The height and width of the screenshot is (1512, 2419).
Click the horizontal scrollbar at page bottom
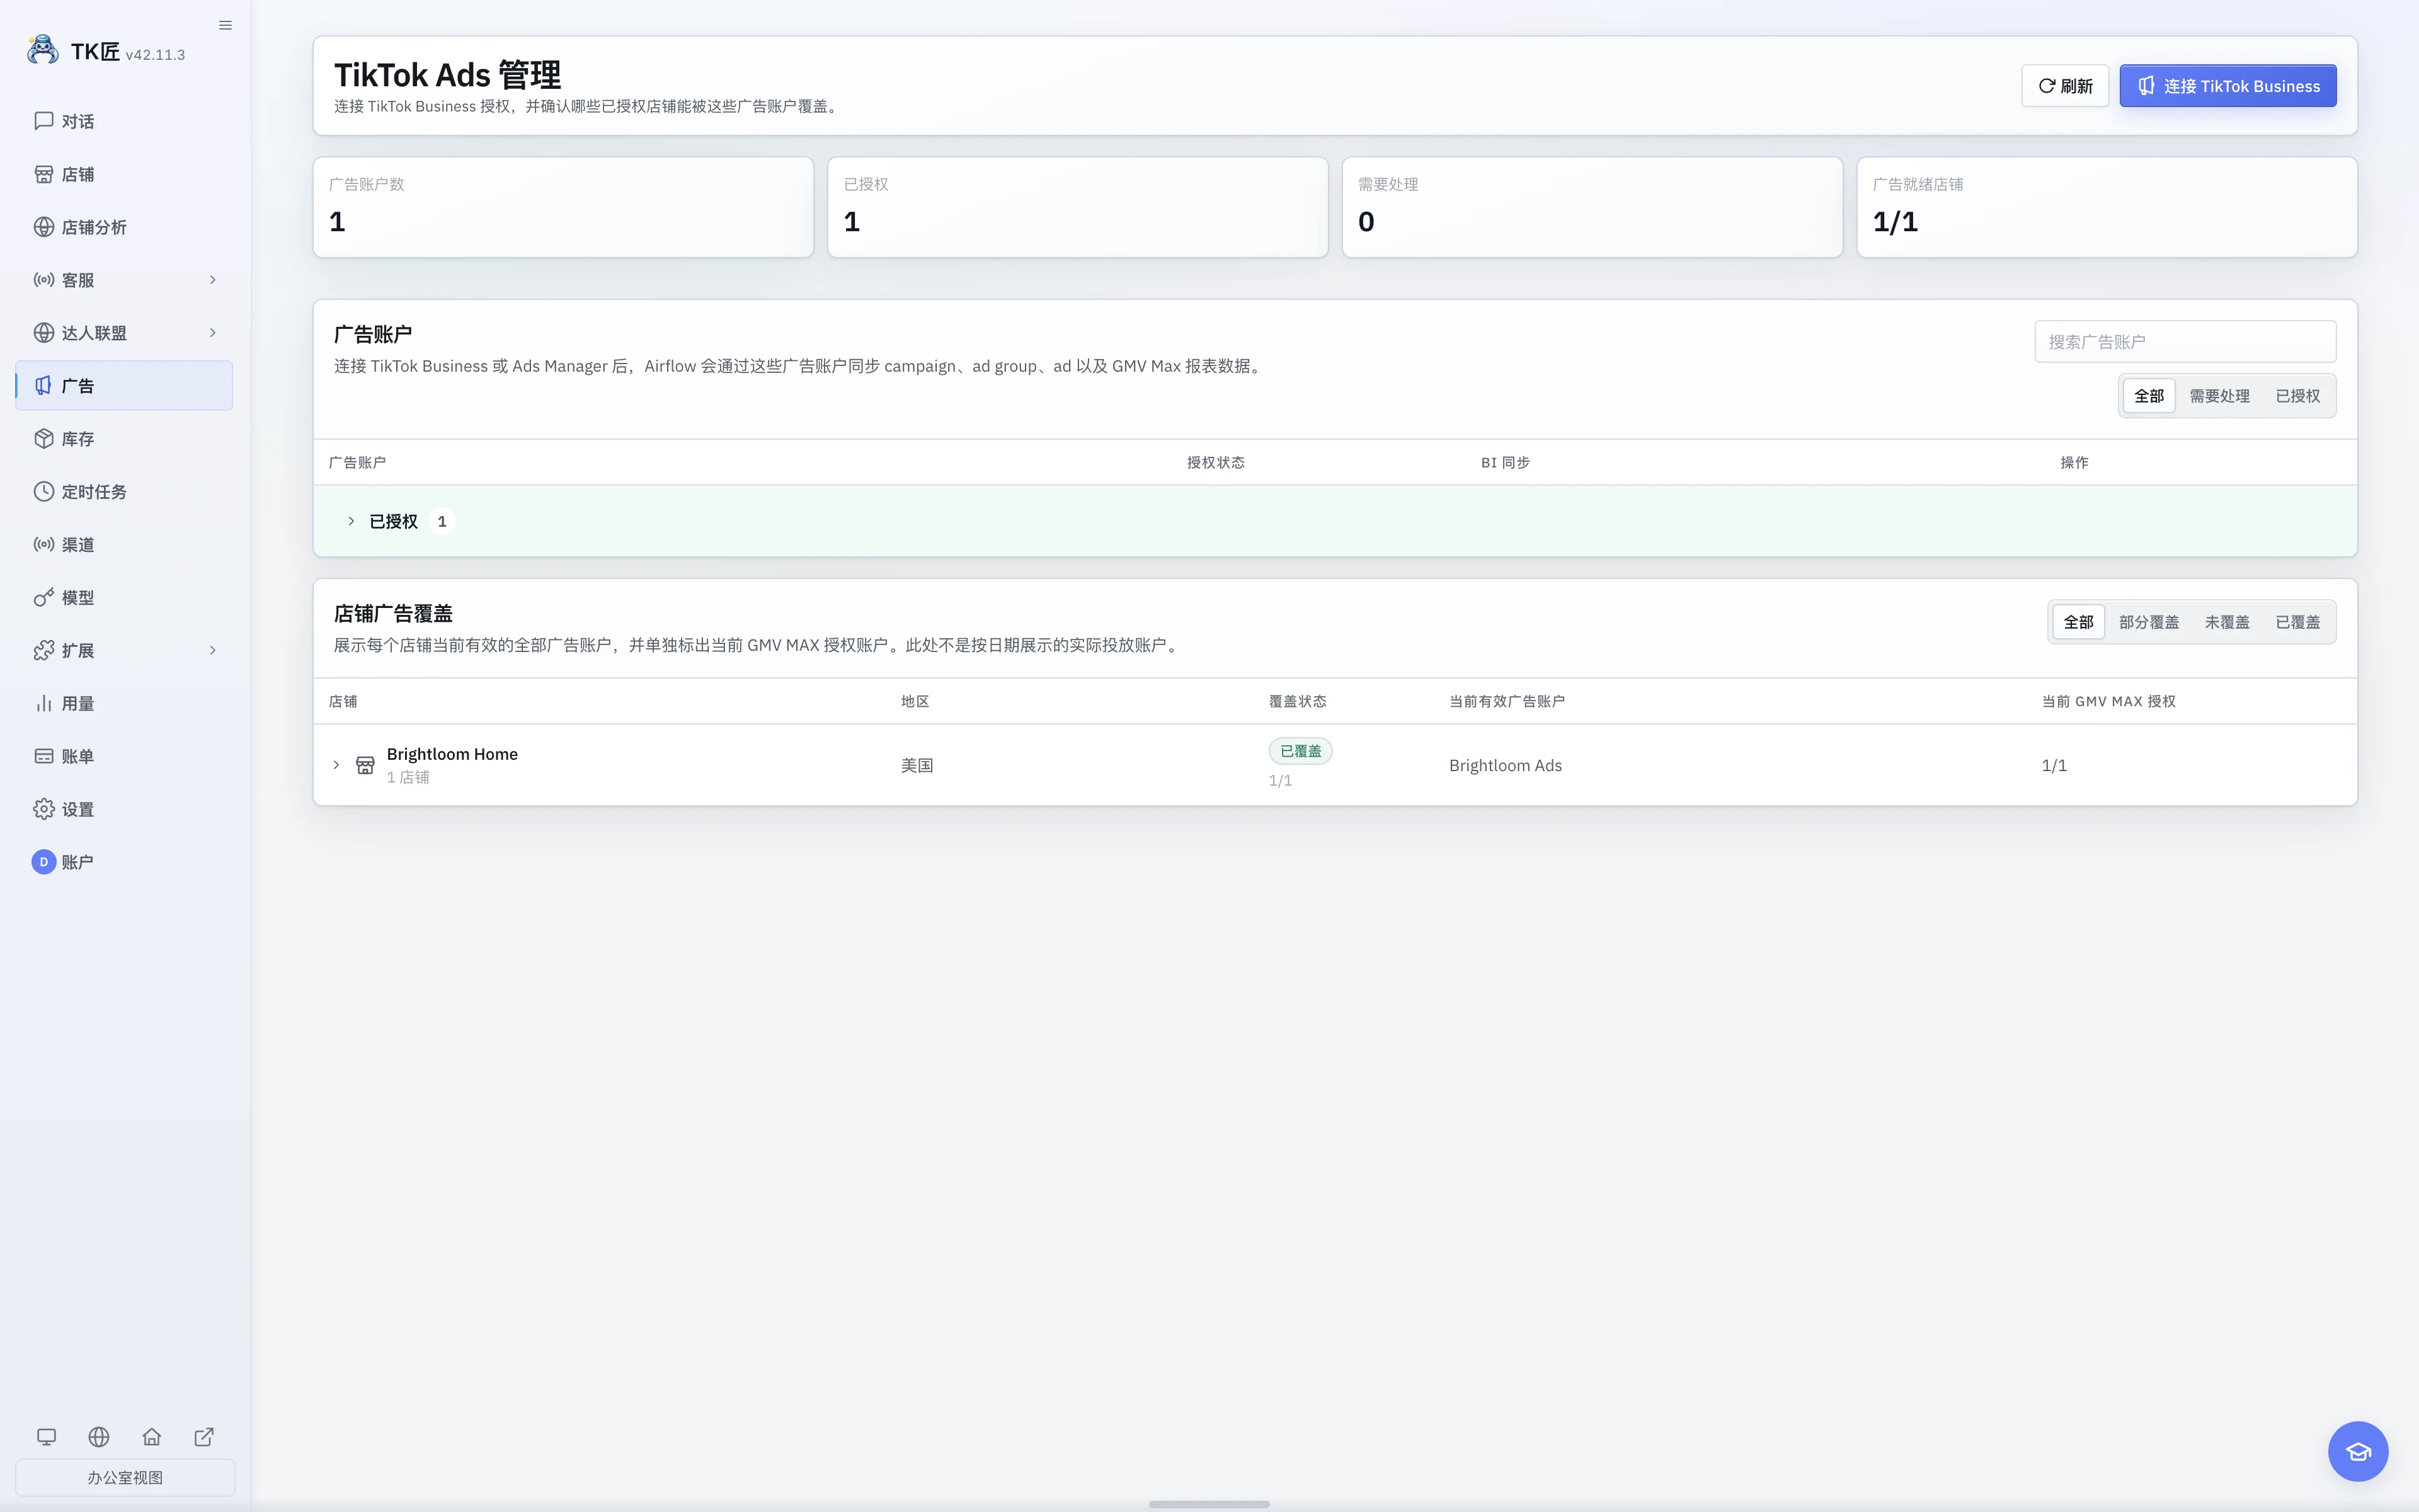pos(1209,1504)
